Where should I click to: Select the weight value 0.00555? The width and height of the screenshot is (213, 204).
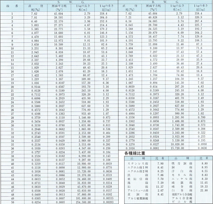click(x=108, y=198)
